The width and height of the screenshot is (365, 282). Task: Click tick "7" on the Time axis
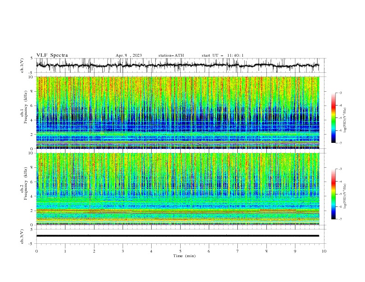(238, 251)
